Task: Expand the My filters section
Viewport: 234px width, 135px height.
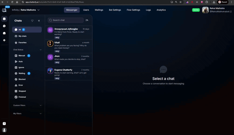Action: tap(41, 114)
